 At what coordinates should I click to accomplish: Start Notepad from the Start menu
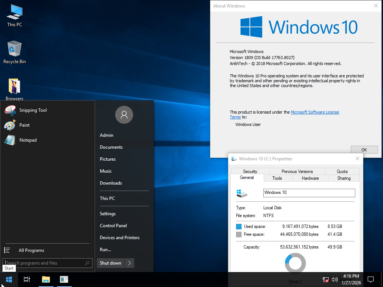(x=28, y=140)
